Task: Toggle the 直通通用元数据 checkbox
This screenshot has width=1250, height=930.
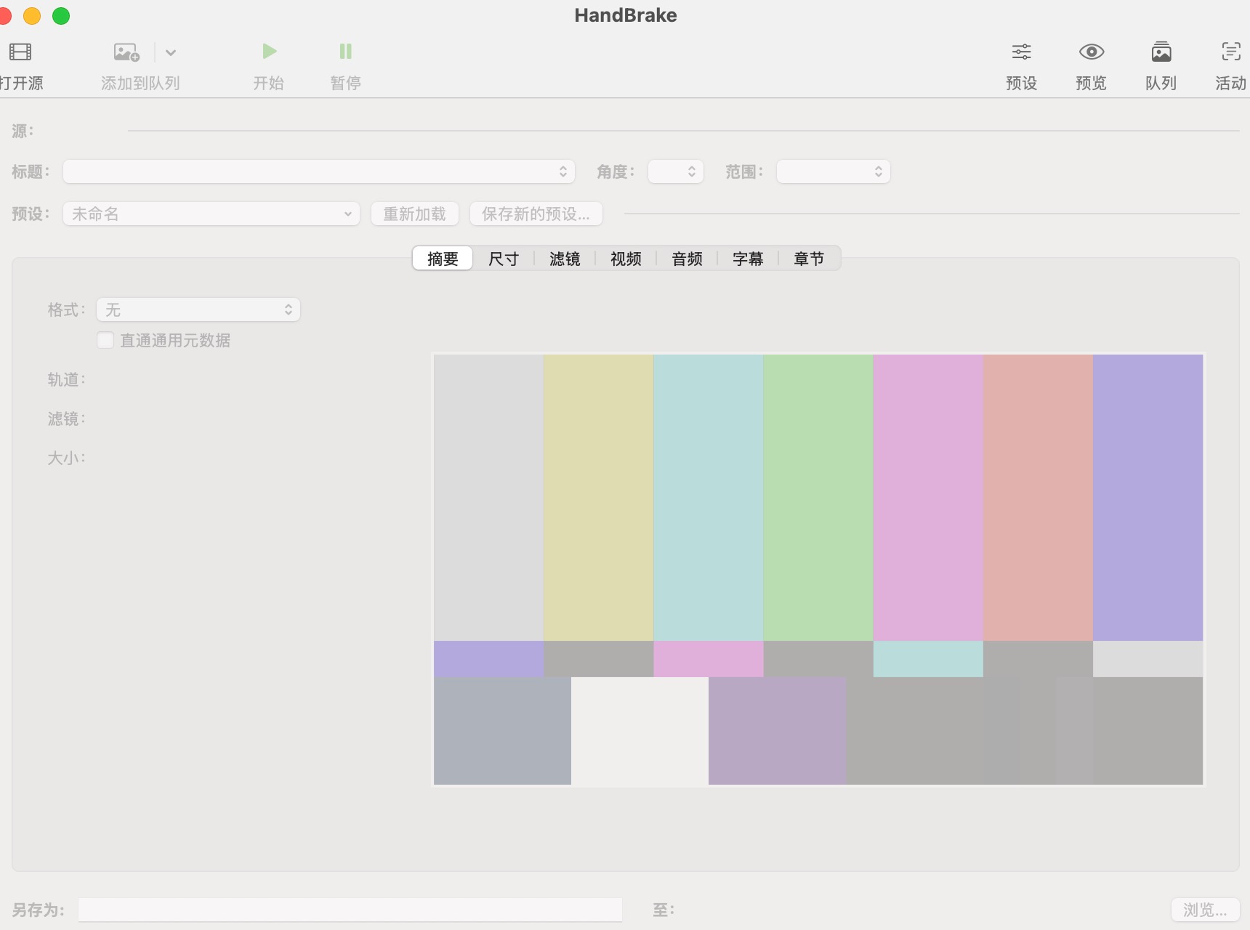Action: tap(105, 340)
